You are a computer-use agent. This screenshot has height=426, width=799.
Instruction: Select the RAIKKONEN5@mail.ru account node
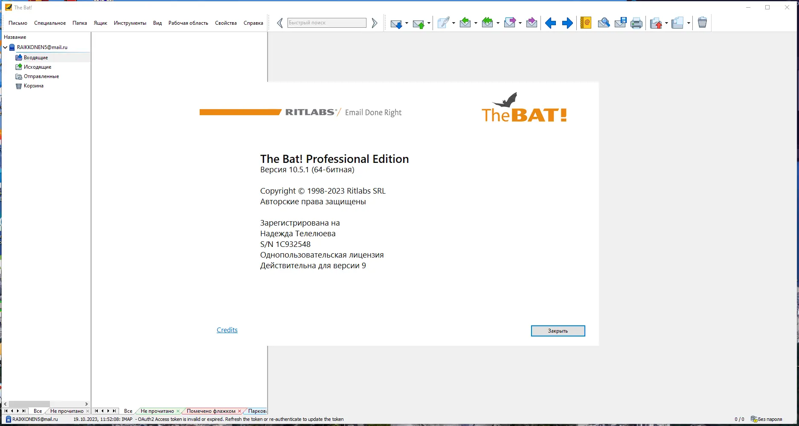pyautogui.click(x=42, y=47)
